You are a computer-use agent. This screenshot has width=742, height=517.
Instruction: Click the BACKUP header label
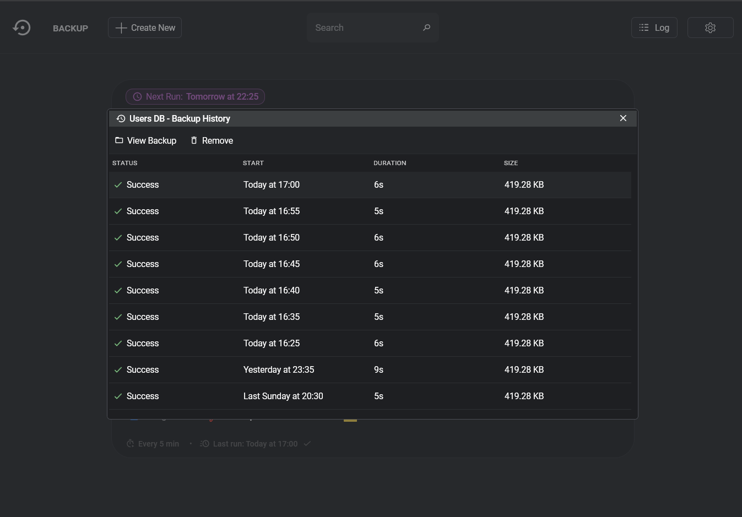[x=71, y=28]
